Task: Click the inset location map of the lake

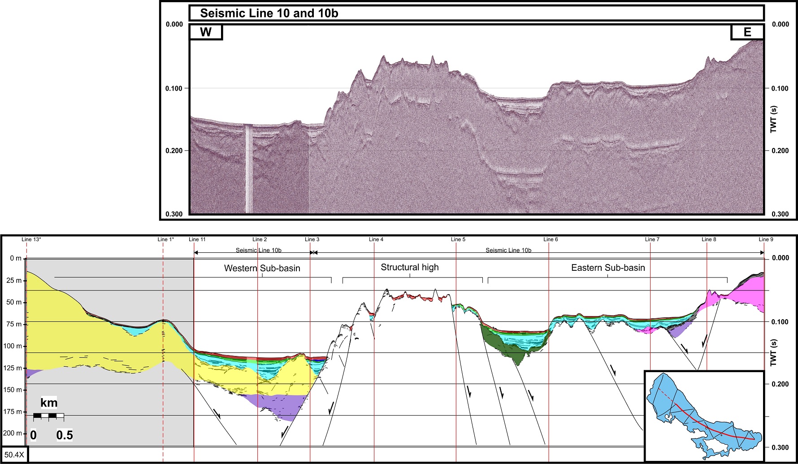Action: click(704, 416)
